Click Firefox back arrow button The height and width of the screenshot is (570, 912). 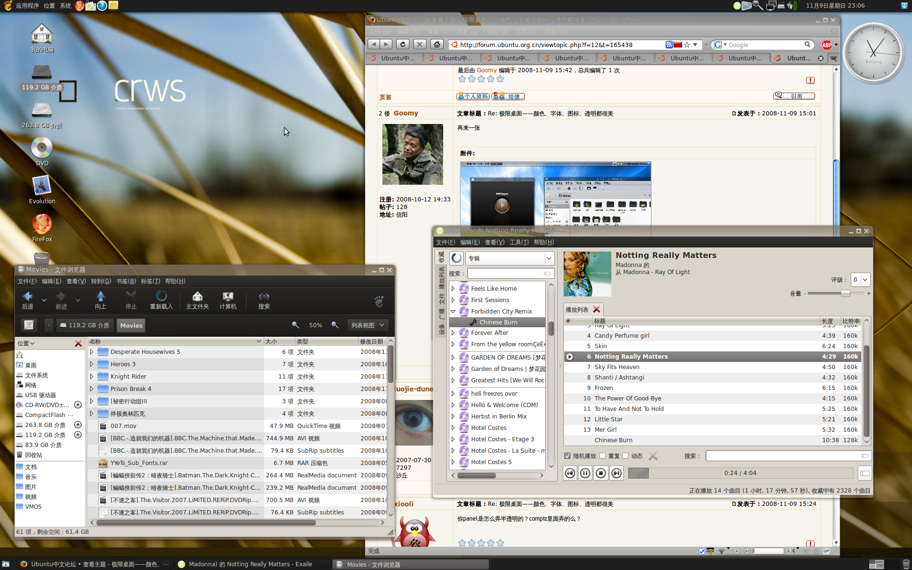pos(374,44)
